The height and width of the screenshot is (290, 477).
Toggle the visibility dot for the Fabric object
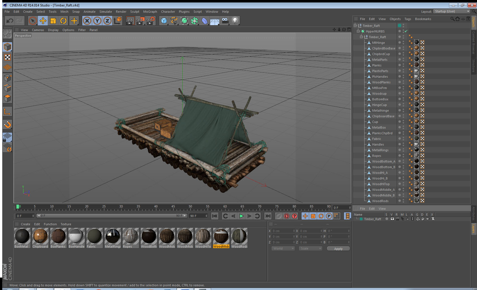click(x=400, y=138)
